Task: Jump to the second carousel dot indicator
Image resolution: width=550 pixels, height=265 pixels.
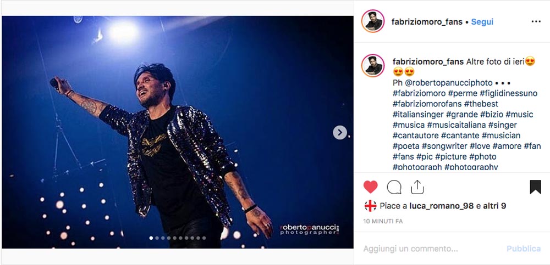Action: [x=157, y=238]
